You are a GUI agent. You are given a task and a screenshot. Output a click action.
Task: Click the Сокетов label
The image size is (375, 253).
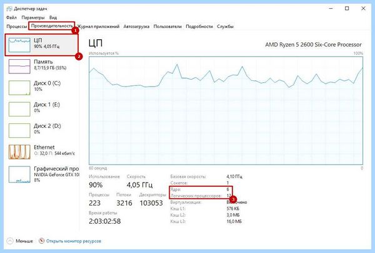coord(179,183)
